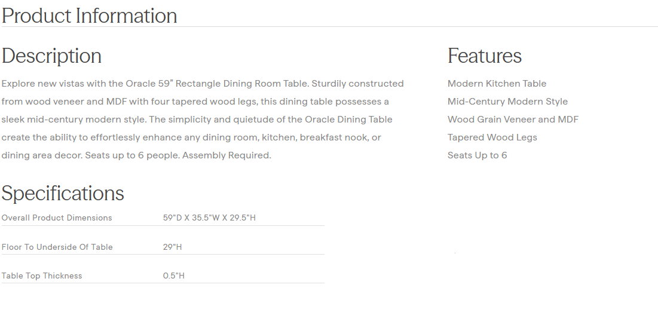Click Wood Grain Veneer and MDF feature
This screenshot has height=309, width=658.
point(513,120)
